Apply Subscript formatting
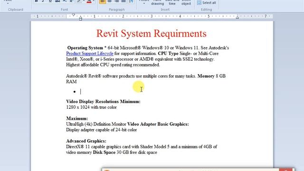 tap(65, 1)
